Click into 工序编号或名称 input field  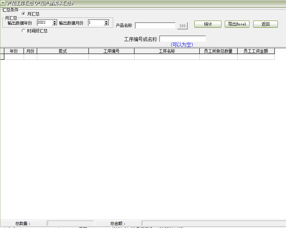tap(183, 39)
